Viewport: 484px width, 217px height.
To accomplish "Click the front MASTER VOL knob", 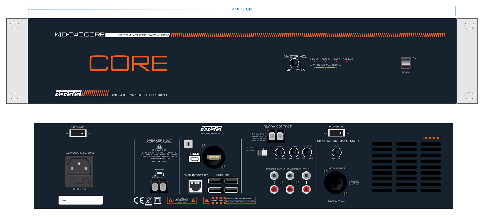I will tap(295, 64).
